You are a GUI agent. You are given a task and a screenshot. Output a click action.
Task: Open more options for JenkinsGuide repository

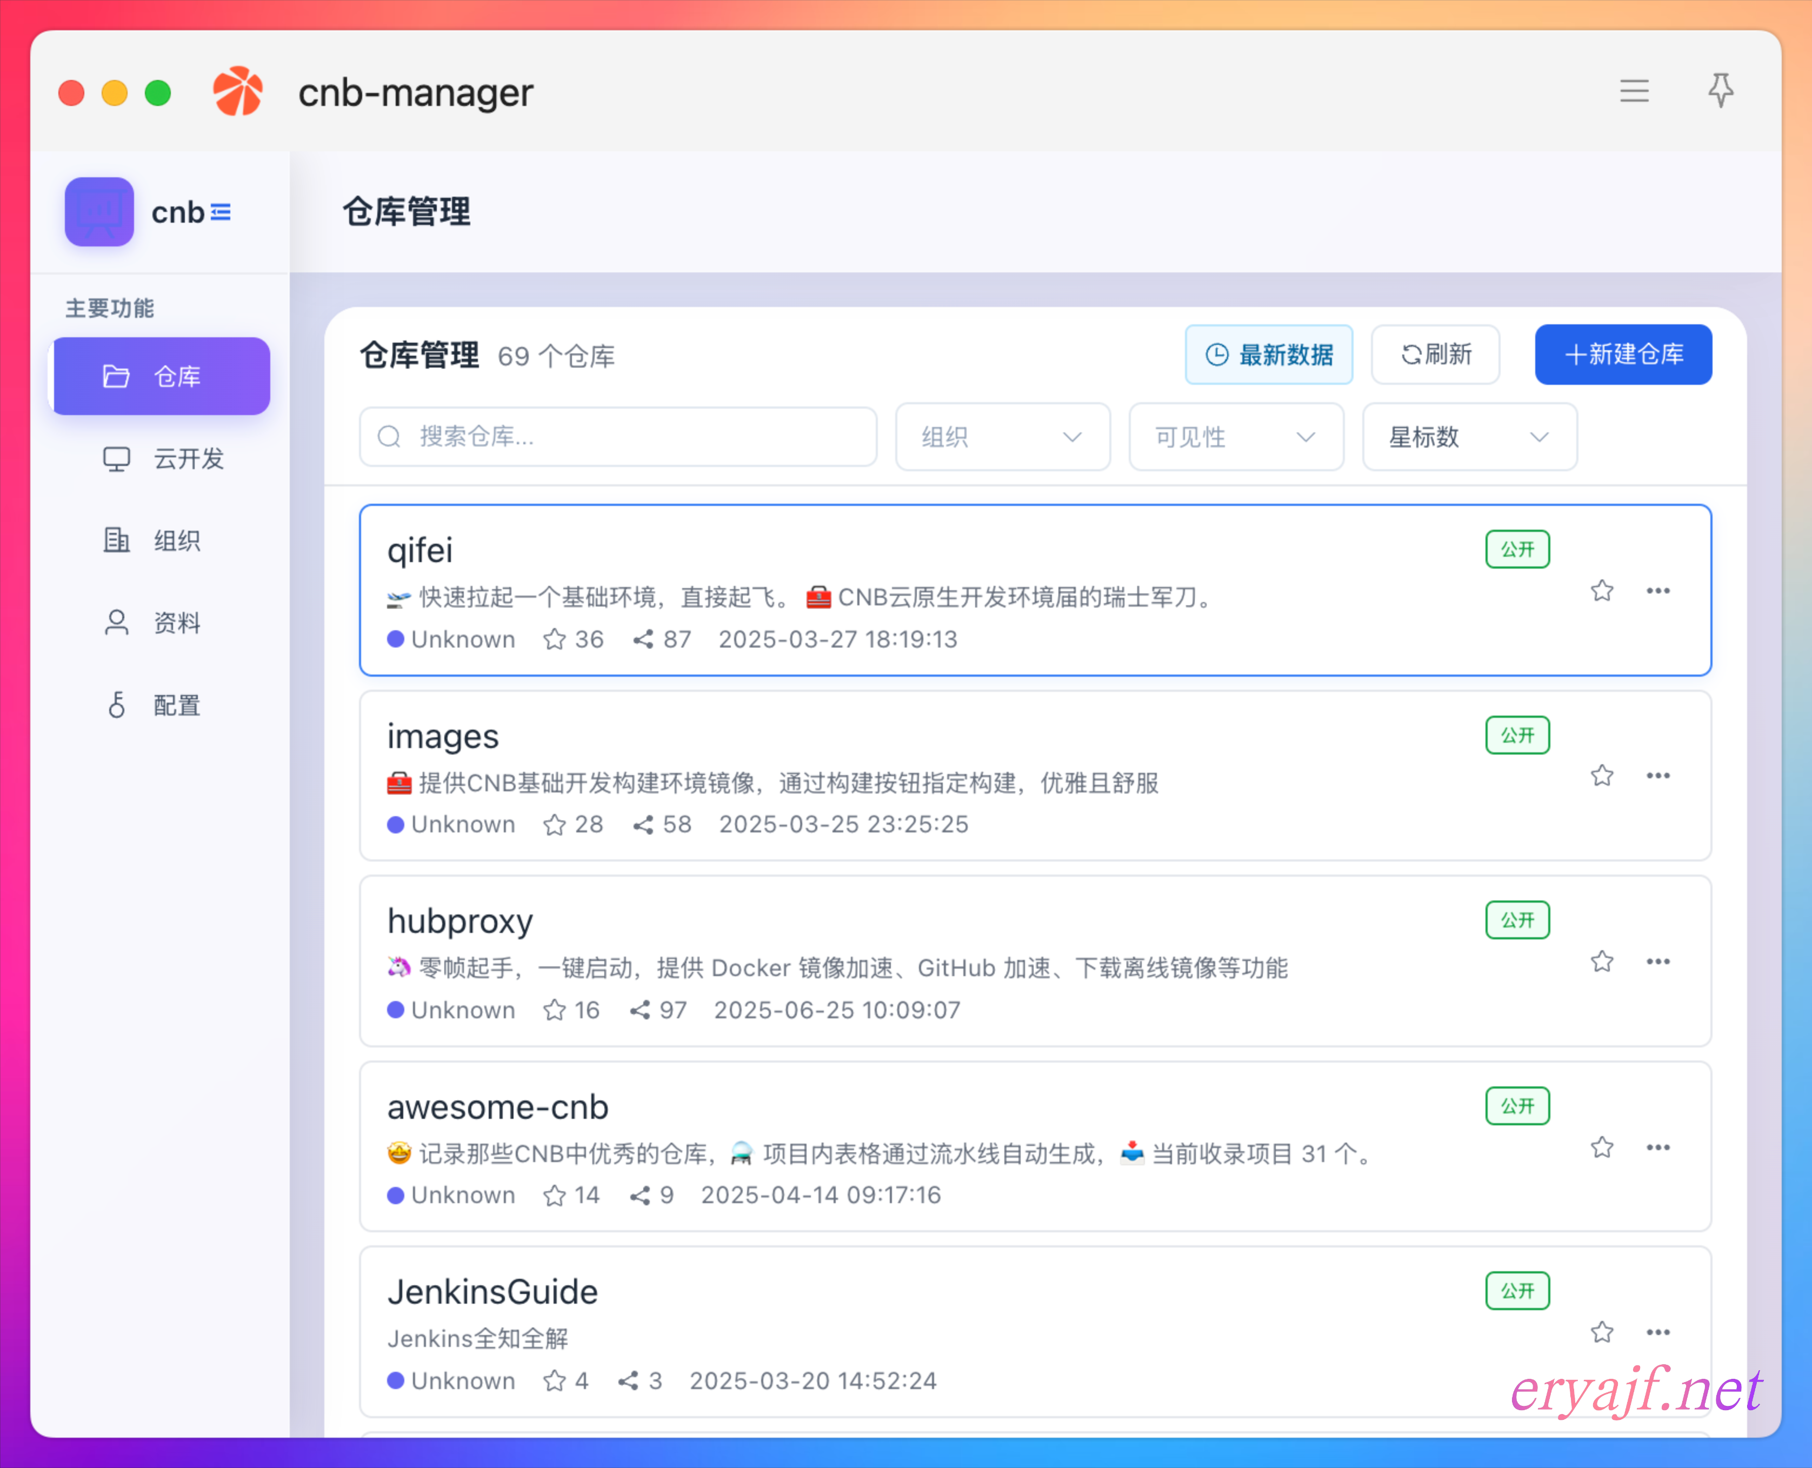[1657, 1333]
